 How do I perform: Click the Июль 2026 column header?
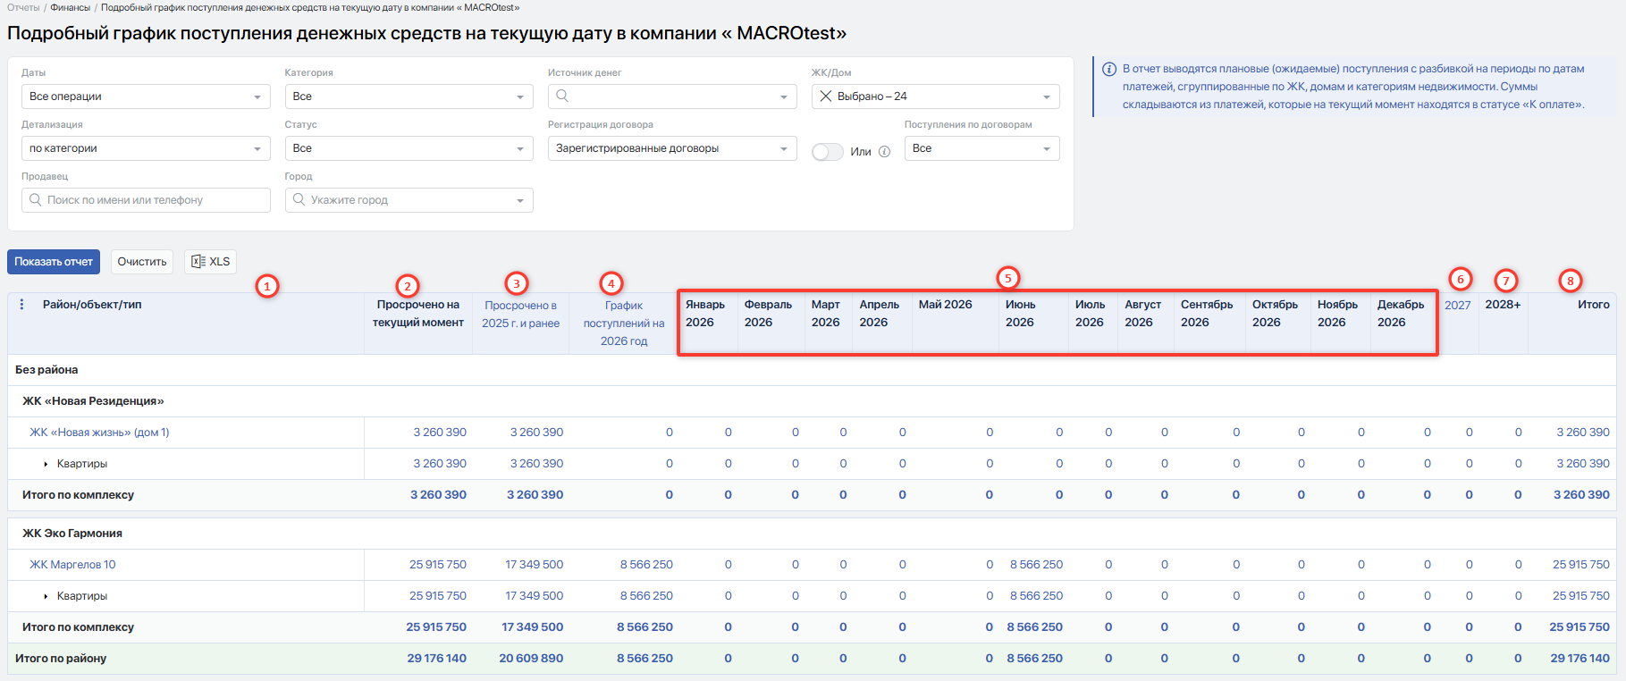tap(1091, 314)
